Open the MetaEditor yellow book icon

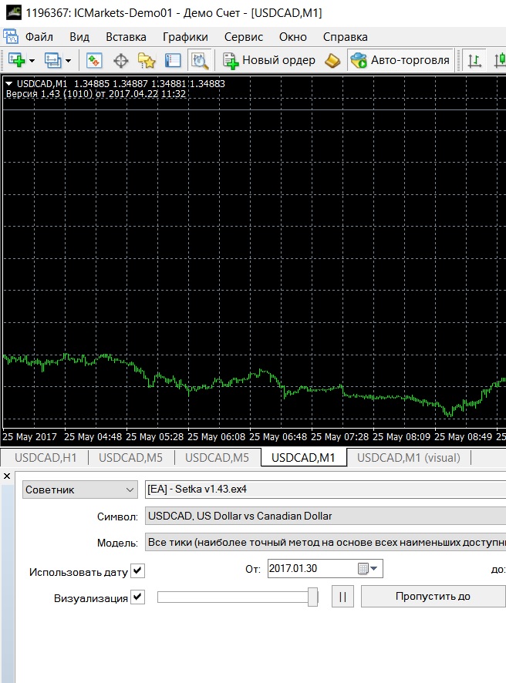click(332, 61)
